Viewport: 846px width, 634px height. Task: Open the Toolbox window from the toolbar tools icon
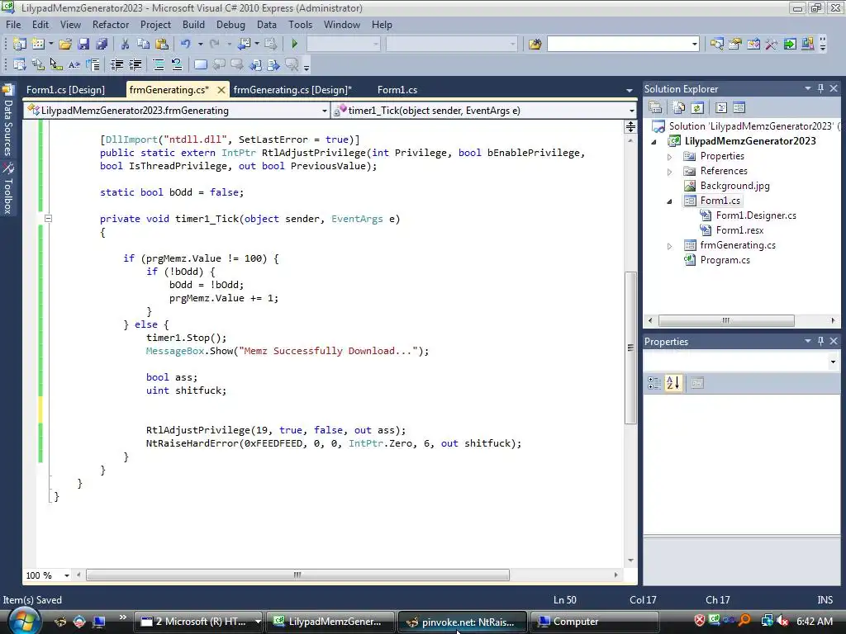point(772,44)
